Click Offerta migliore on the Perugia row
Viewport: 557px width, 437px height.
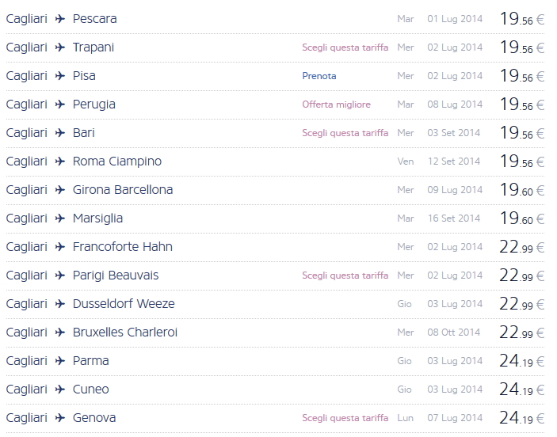[x=336, y=104]
